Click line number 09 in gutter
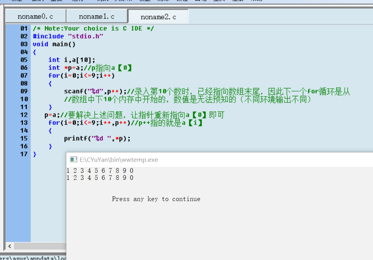This screenshot has height=260, width=373. click(x=24, y=91)
